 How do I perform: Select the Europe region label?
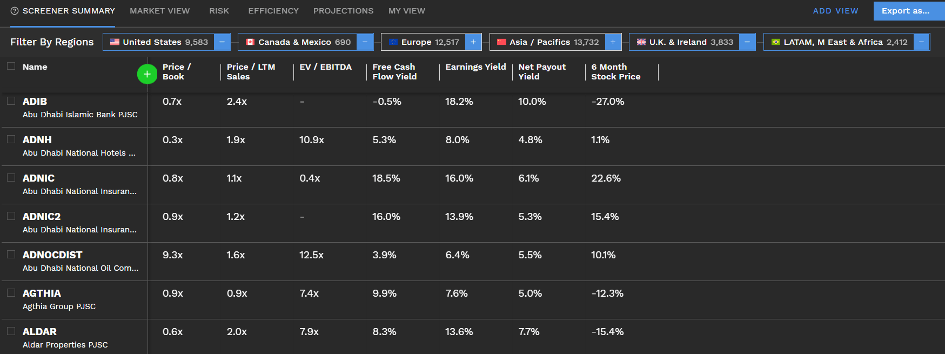(x=416, y=42)
